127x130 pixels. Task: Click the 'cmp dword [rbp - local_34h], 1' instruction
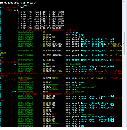pos(88,60)
